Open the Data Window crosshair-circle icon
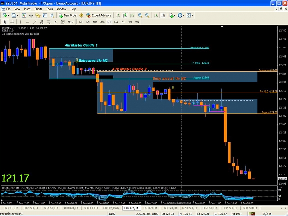This screenshot has width=288, height=216. pos(31,15)
